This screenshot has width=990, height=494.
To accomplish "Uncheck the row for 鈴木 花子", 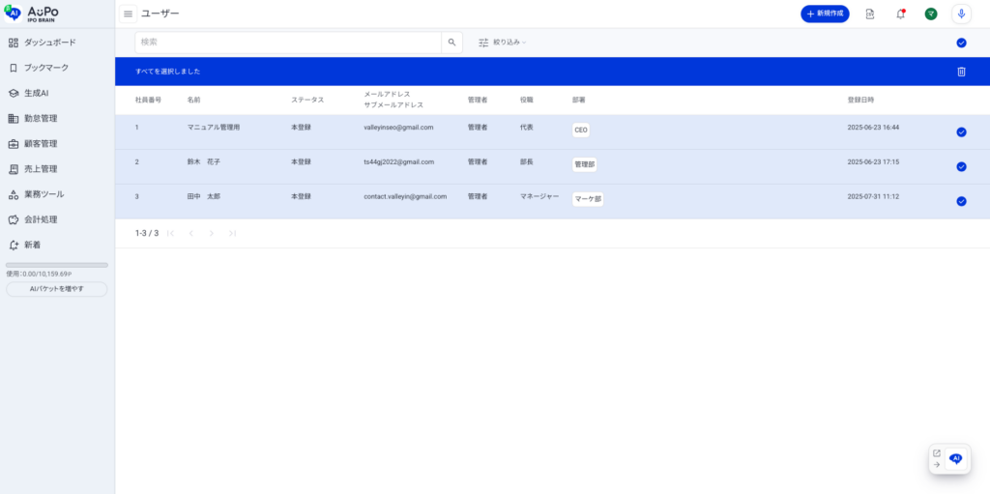I will (x=961, y=166).
